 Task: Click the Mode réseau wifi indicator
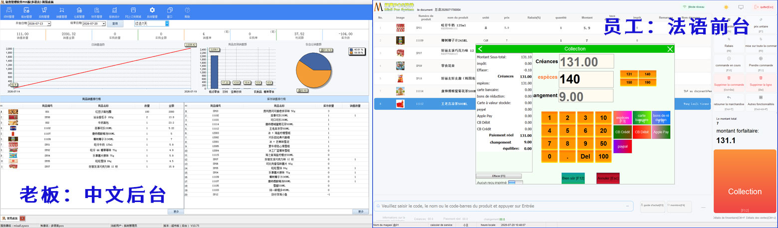click(x=693, y=7)
